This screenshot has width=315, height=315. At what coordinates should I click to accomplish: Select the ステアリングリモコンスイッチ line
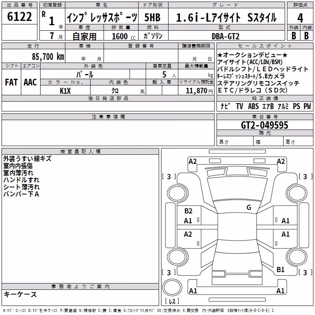tap(258, 83)
